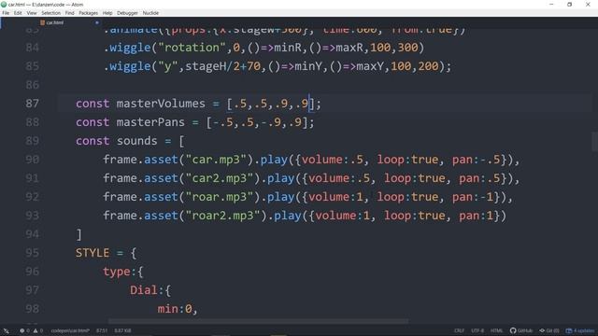The height and width of the screenshot is (336, 598).
Task: Click the STYLE keyword on line 95
Action: tap(93, 253)
